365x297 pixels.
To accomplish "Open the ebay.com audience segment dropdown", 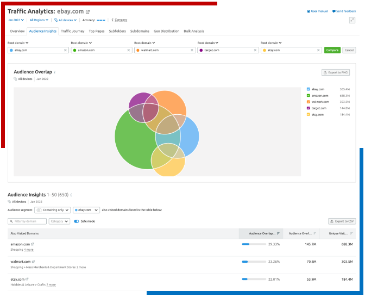I will (x=86, y=210).
